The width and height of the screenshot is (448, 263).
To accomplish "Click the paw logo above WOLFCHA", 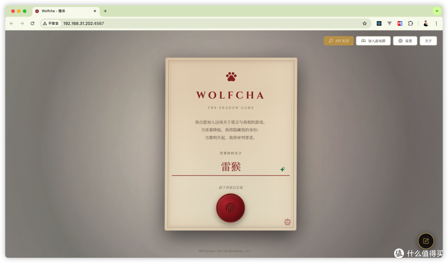I will click(231, 77).
